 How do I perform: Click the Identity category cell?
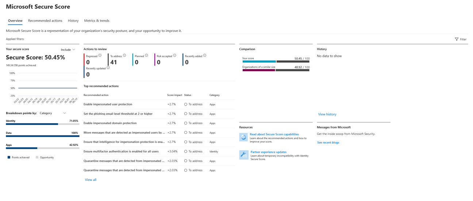(x=214, y=151)
